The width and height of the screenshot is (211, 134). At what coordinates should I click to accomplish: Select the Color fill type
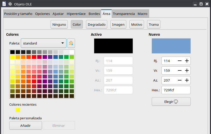(77, 24)
